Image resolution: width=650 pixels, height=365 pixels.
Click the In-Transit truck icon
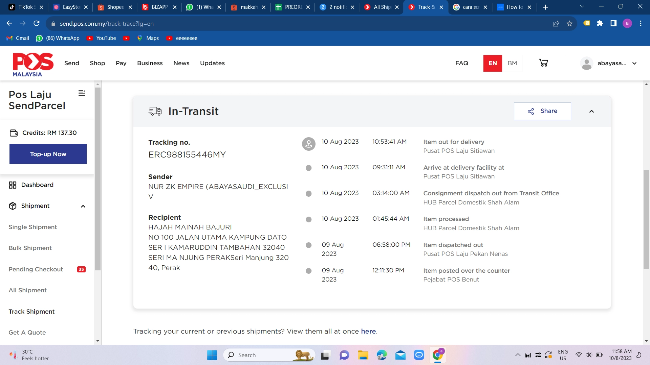pos(155,111)
